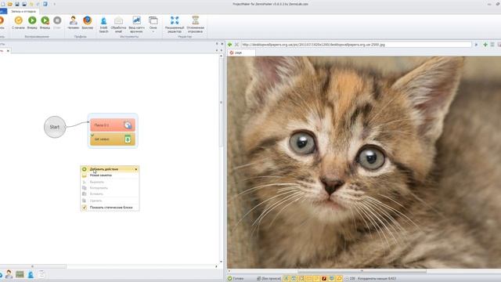
Task: Select the red pause action block
Action: [113, 125]
